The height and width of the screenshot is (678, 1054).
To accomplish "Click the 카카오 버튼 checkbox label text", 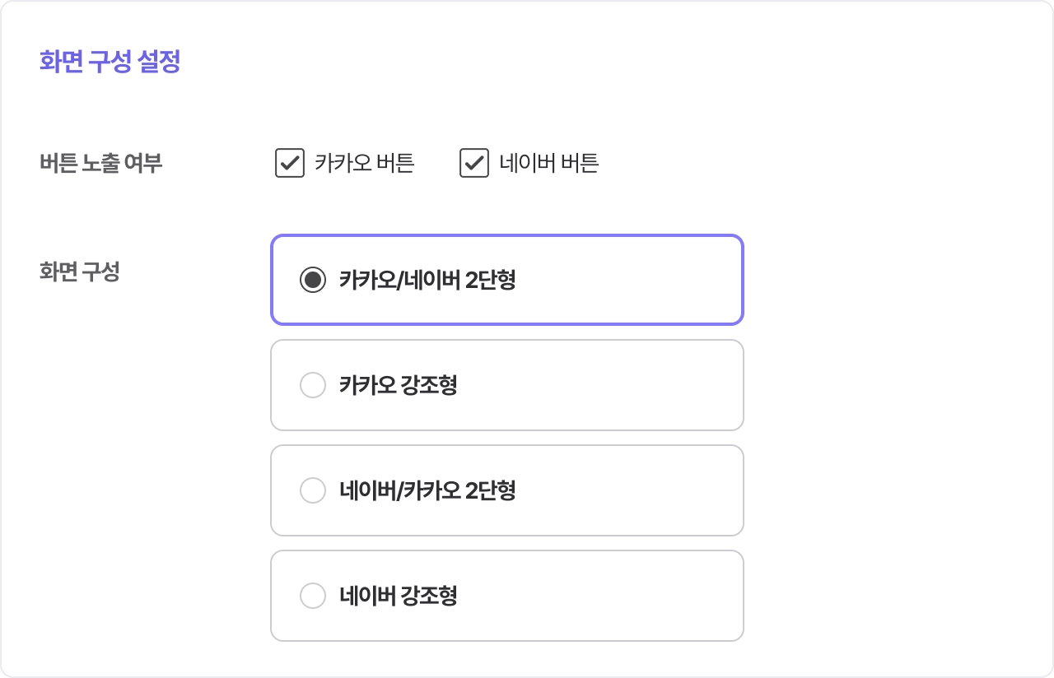I will 364,163.
